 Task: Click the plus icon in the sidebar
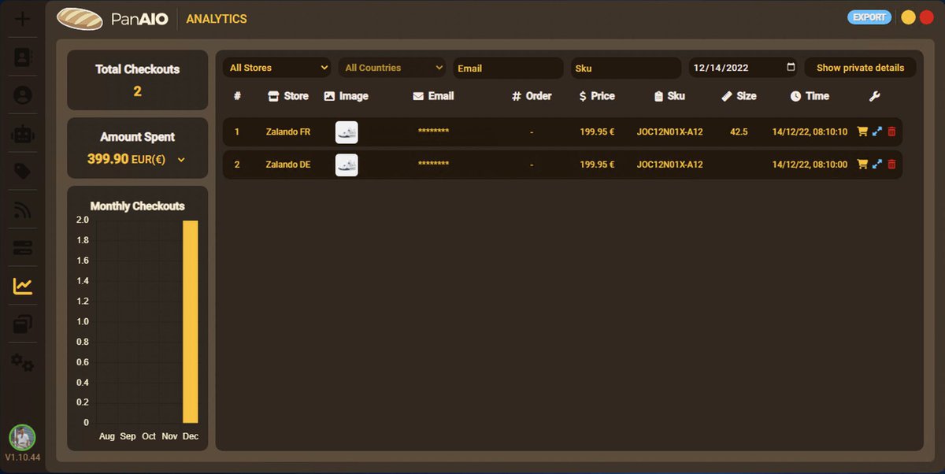(23, 19)
